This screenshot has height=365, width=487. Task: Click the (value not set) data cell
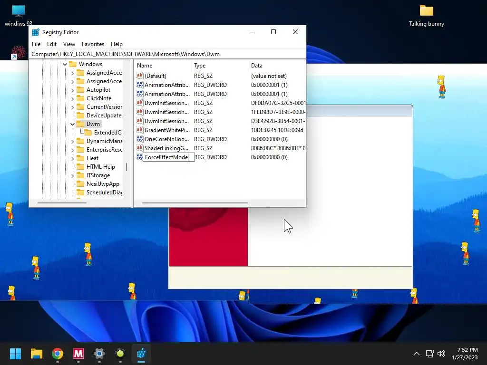click(x=269, y=76)
